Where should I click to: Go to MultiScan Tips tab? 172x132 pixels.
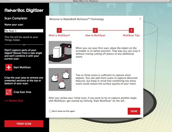131,35
